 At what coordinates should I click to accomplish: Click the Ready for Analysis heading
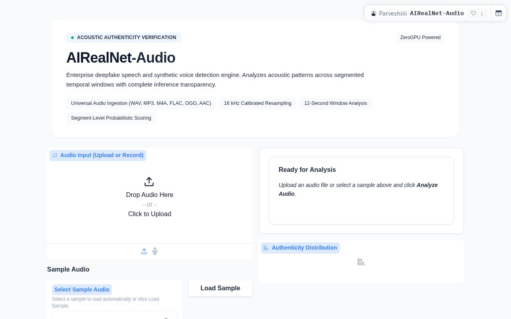tap(307, 170)
